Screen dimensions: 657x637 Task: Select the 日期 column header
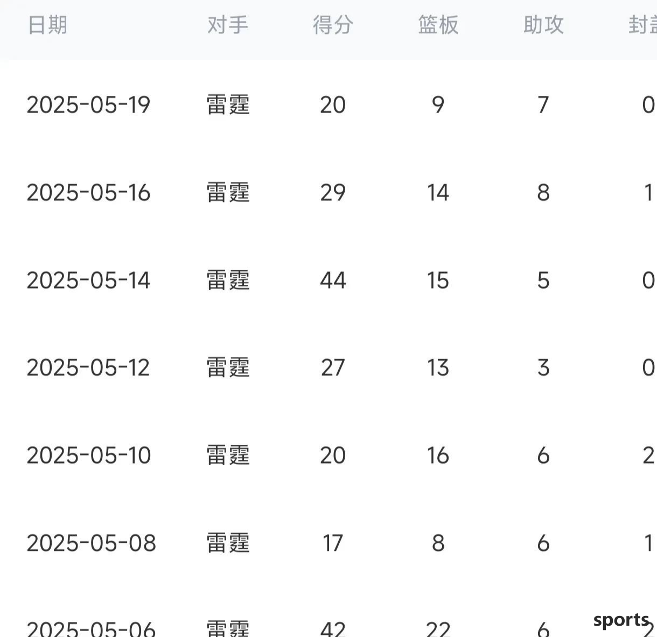pyautogui.click(x=47, y=25)
